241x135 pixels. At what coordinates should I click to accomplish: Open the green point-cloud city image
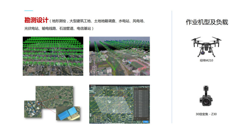(x=53, y=56)
